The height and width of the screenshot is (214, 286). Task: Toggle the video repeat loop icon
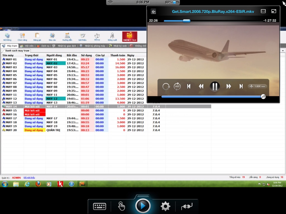(x=166, y=86)
